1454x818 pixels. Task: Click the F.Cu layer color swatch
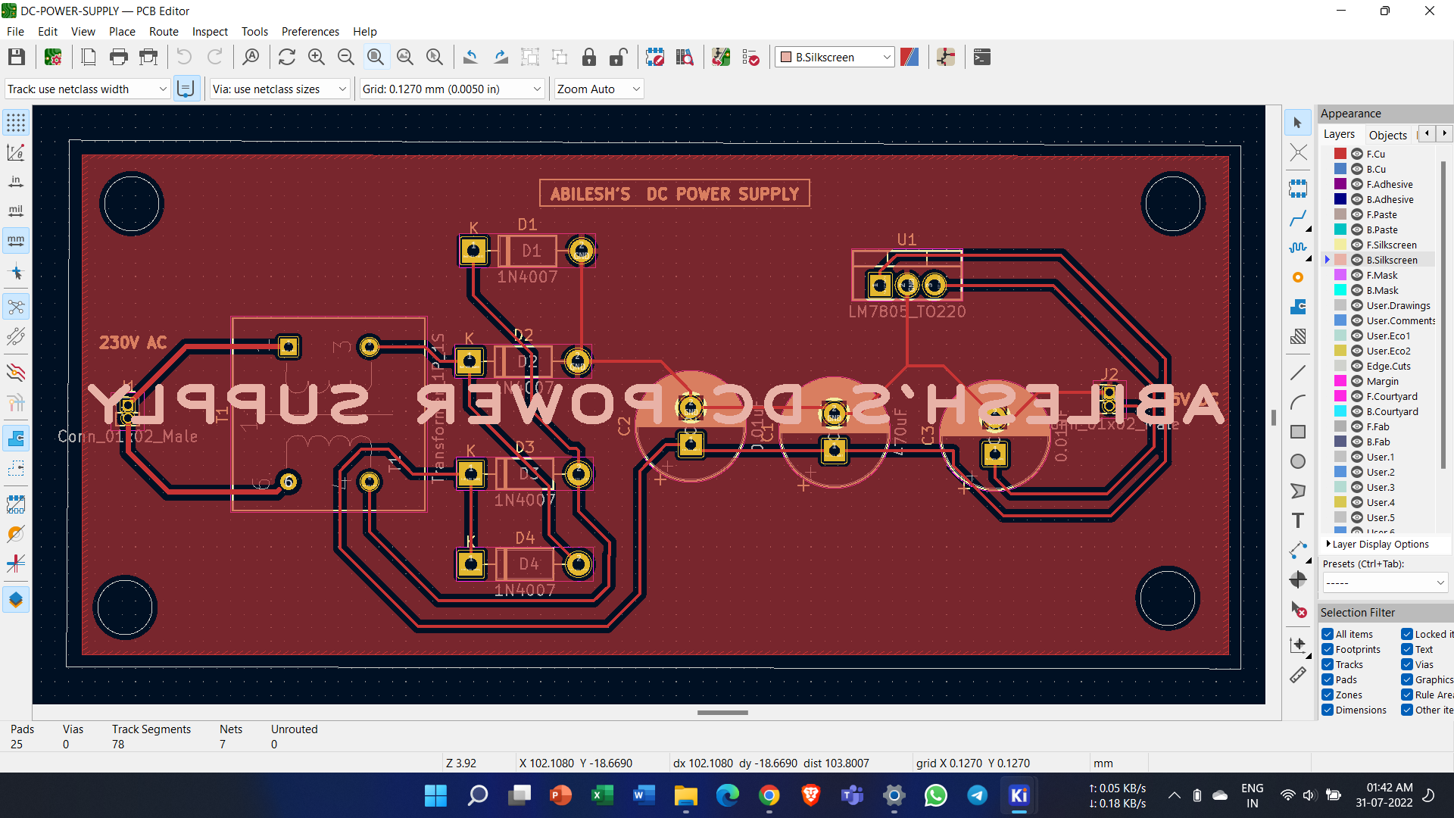(1339, 153)
